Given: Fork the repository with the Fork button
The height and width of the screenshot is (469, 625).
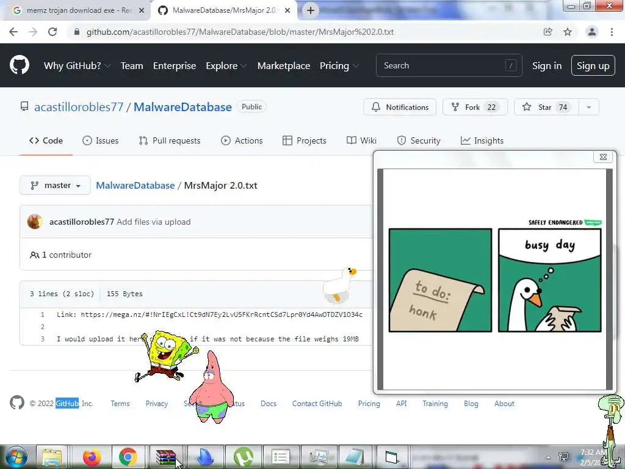Looking at the screenshot, I should (475, 107).
